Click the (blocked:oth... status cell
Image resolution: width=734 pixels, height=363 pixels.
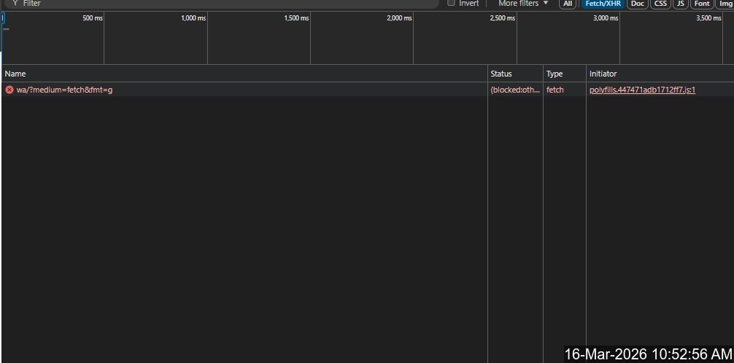514,90
